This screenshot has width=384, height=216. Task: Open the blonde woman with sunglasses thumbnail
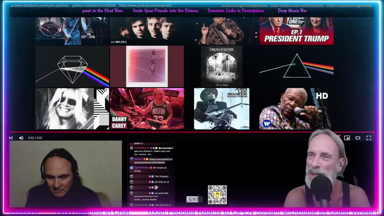pos(72,109)
